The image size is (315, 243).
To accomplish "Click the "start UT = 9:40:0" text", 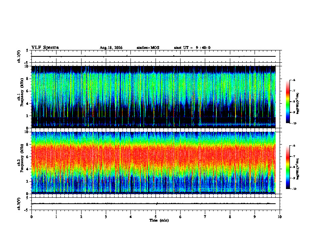I will pyautogui.click(x=192, y=48).
